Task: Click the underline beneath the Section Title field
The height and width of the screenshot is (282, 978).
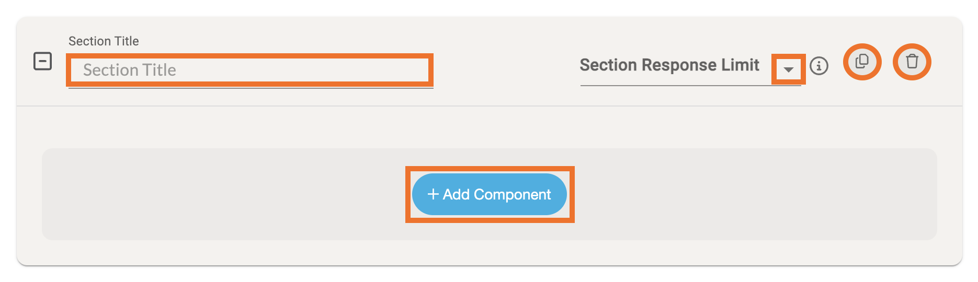Action: pyautogui.click(x=251, y=88)
